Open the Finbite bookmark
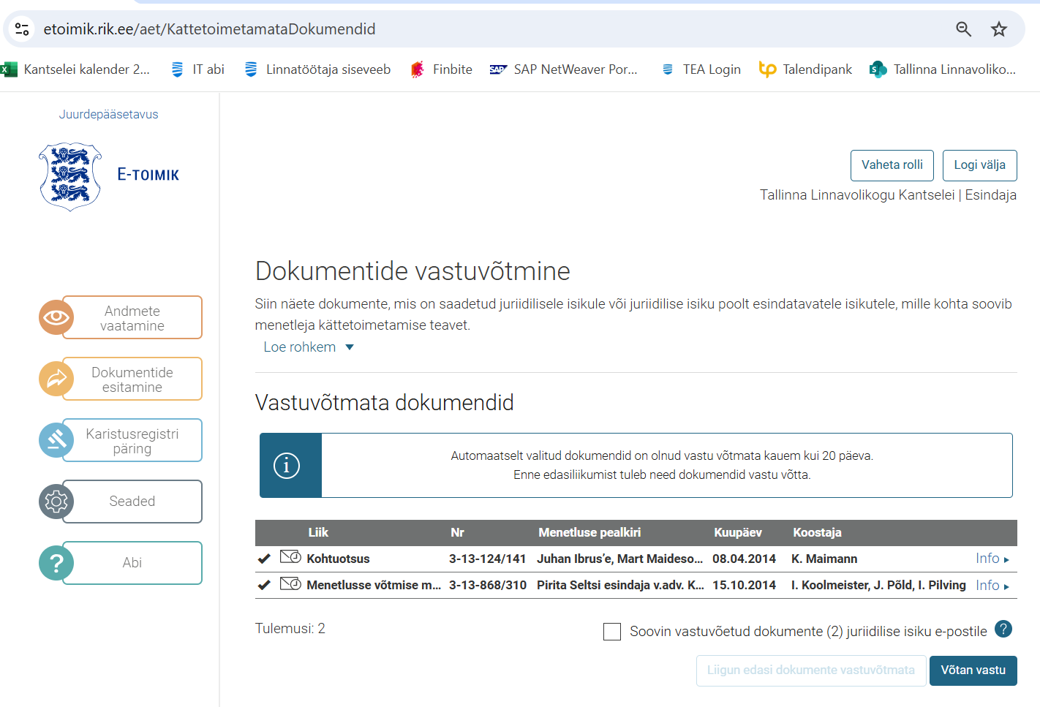Screen dimensions: 1040x707 tap(441, 69)
